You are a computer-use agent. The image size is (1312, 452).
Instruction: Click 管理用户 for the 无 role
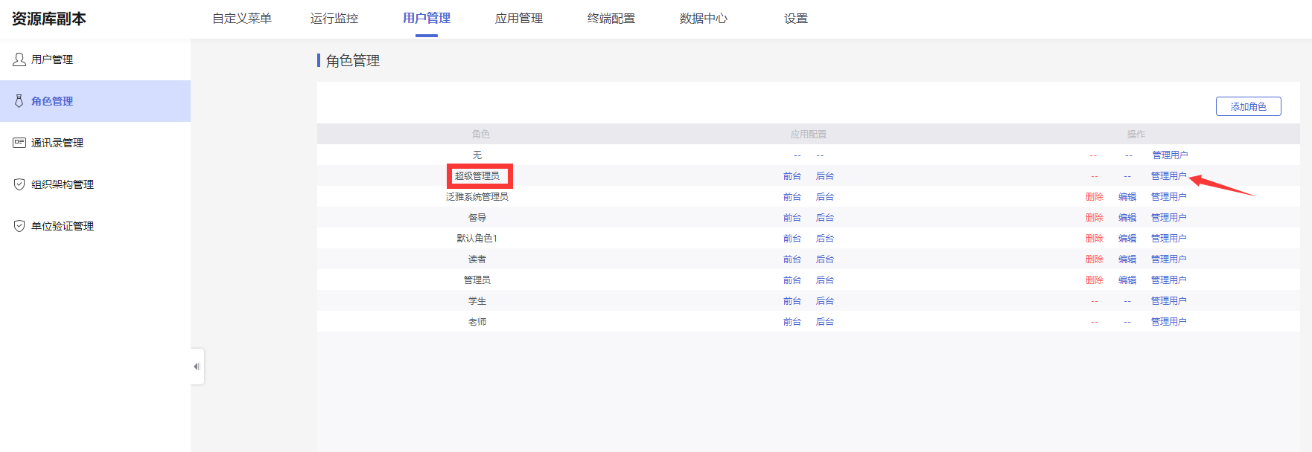(1170, 155)
